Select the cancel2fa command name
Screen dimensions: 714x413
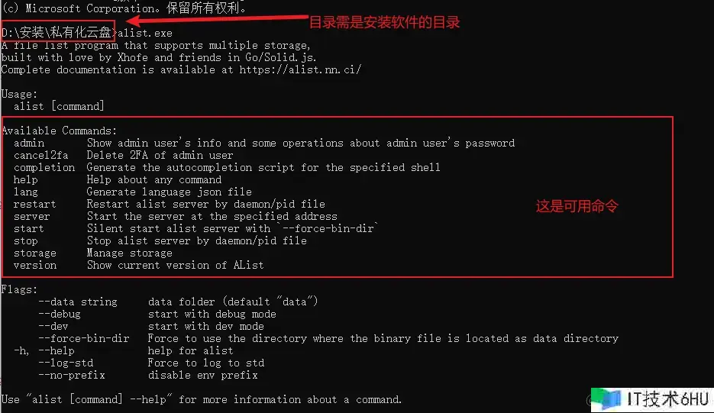coord(38,155)
